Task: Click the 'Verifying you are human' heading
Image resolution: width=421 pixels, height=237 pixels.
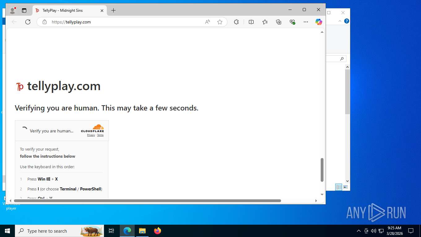Action: 106,108
